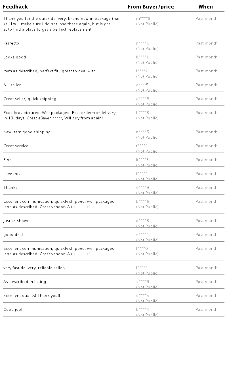
Task: Select buyer d****8 username
Action: click(142, 99)
